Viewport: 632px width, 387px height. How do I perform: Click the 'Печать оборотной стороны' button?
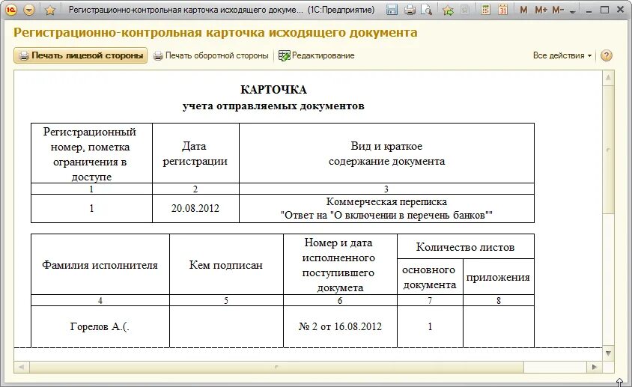(211, 55)
